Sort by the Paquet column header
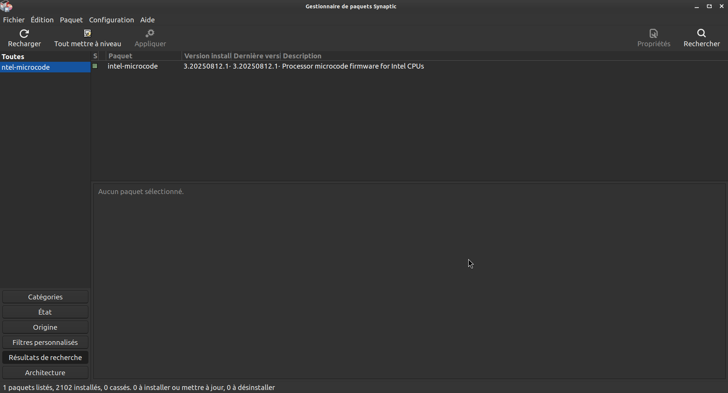 pyautogui.click(x=143, y=56)
